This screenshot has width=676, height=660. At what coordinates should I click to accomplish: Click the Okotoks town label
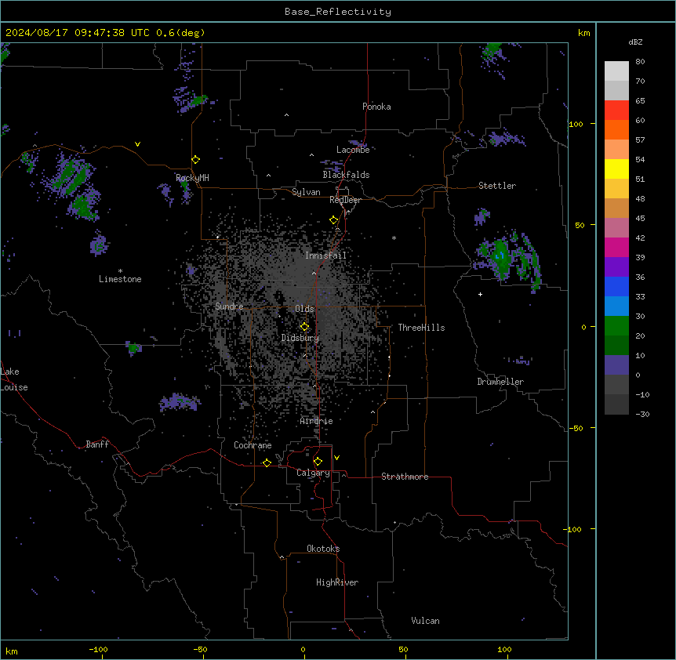point(323,549)
